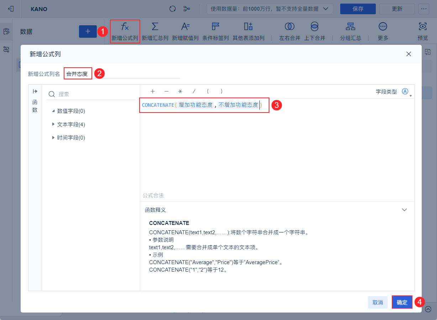This screenshot has height=320, width=437.
Task: Select 上下合并 toolbar item
Action: 315,32
